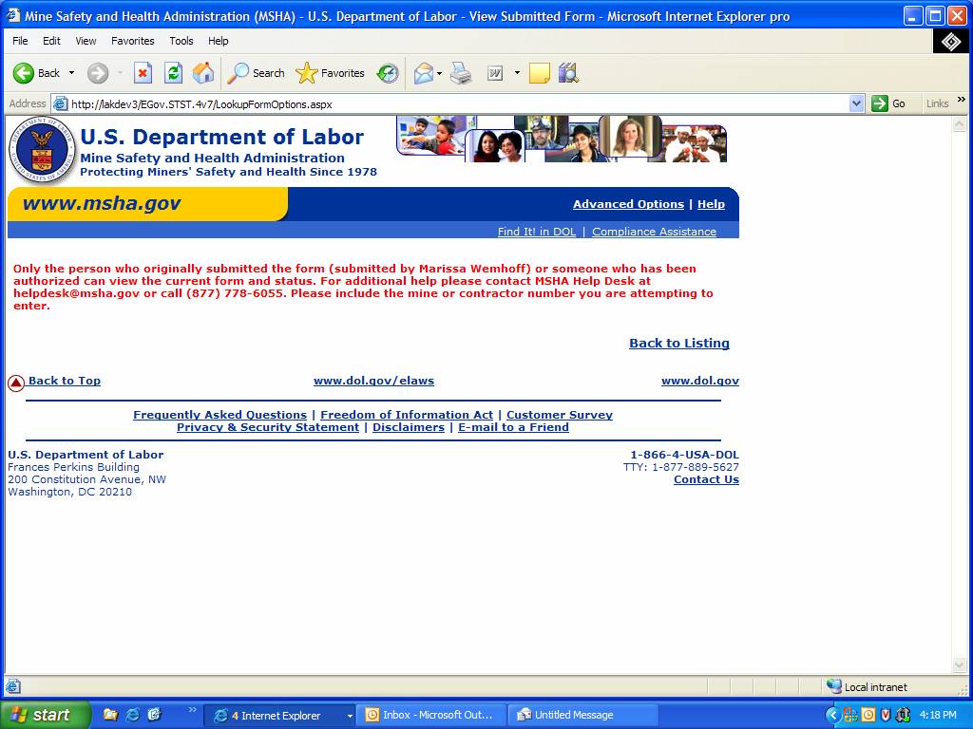Open Disclaimers link
Image resolution: width=973 pixels, height=729 pixels.
point(409,427)
